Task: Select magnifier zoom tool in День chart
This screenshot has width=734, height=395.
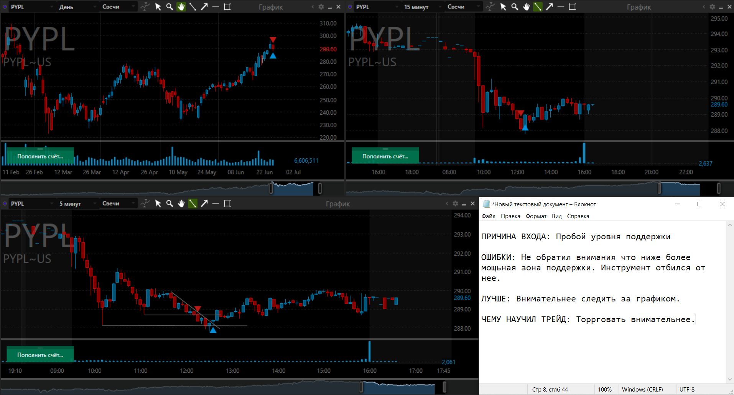Action: pos(170,7)
